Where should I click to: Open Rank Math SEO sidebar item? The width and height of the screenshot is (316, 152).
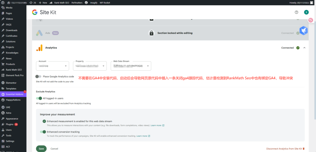point(13,70)
